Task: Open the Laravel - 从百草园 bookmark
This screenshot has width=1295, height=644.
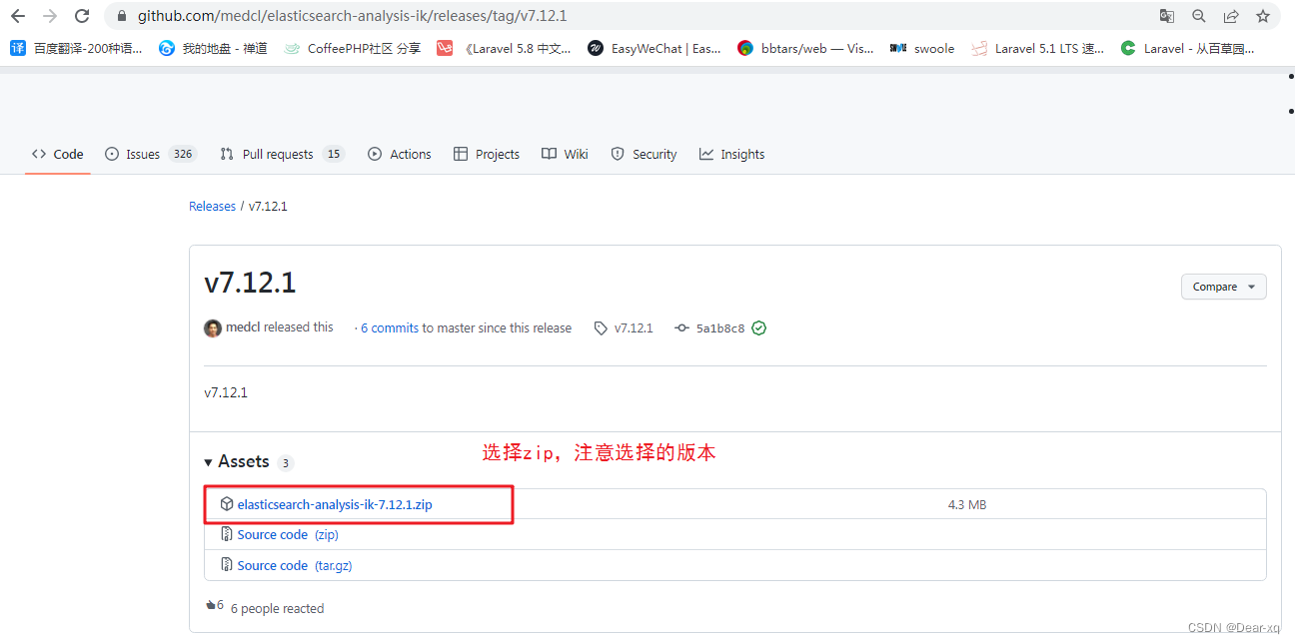Action: pyautogui.click(x=1187, y=48)
